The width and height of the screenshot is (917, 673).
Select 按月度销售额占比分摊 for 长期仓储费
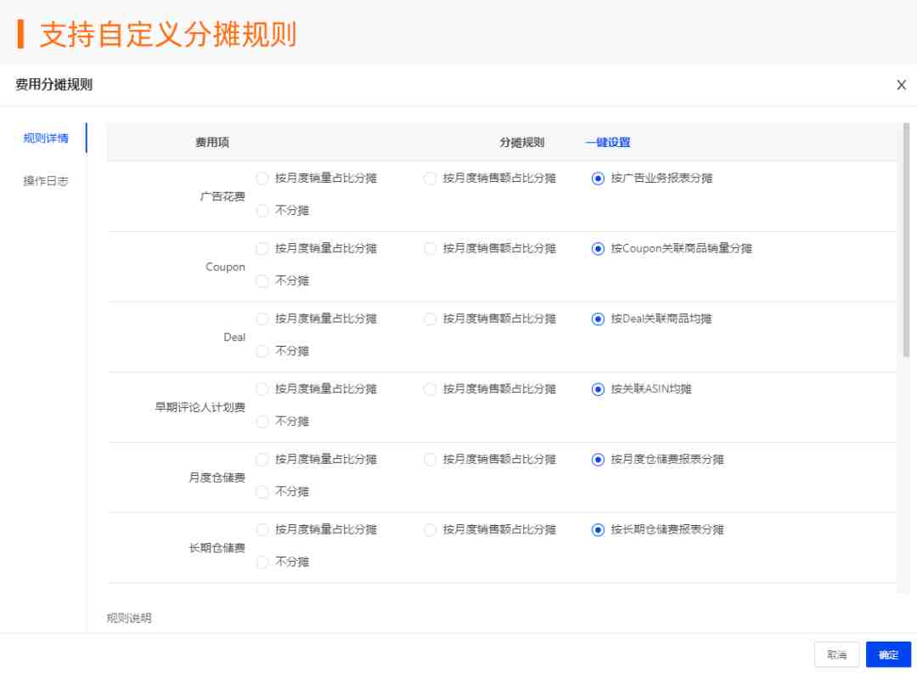[430, 529]
